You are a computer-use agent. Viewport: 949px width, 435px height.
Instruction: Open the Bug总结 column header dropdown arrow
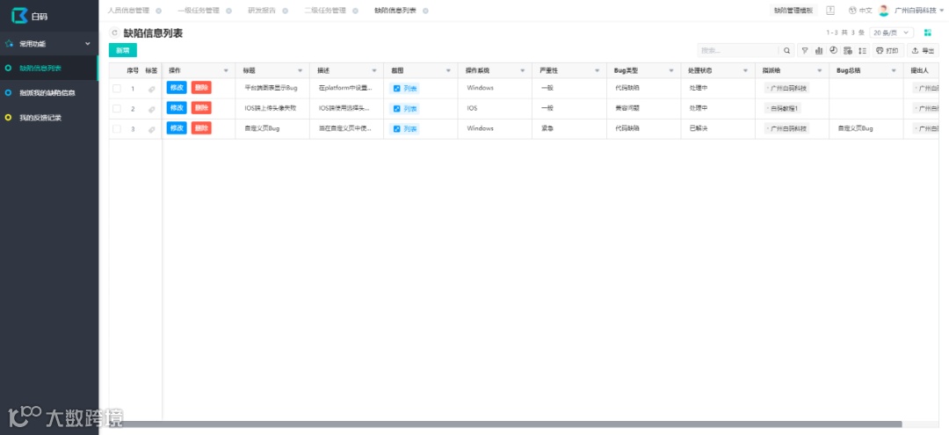pyautogui.click(x=894, y=71)
